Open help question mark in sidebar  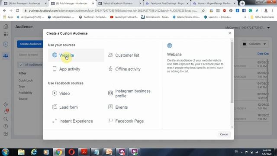[x=6, y=127]
